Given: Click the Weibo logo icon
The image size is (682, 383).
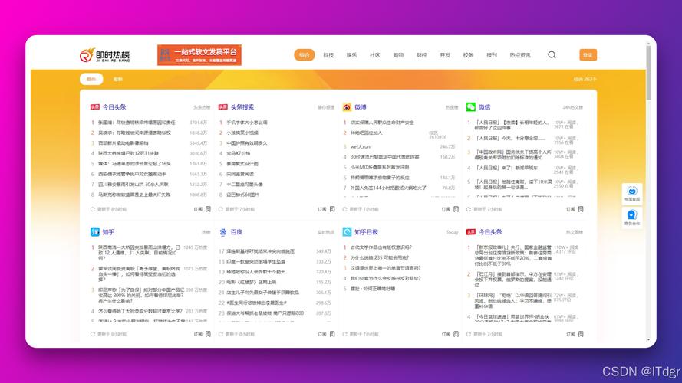Looking at the screenshot, I should [347, 107].
